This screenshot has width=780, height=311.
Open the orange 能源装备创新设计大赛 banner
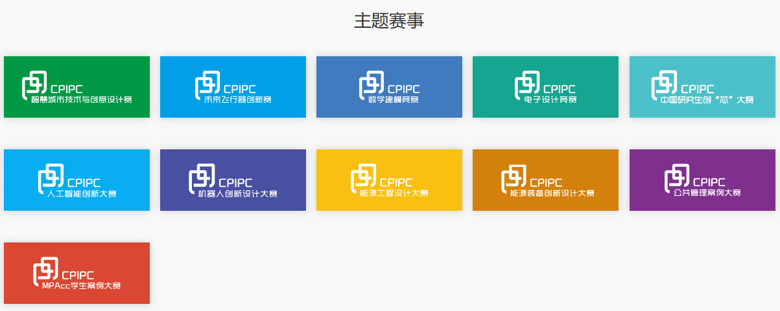click(545, 180)
